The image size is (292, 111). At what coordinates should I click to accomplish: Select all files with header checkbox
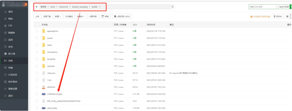[x=37, y=25]
